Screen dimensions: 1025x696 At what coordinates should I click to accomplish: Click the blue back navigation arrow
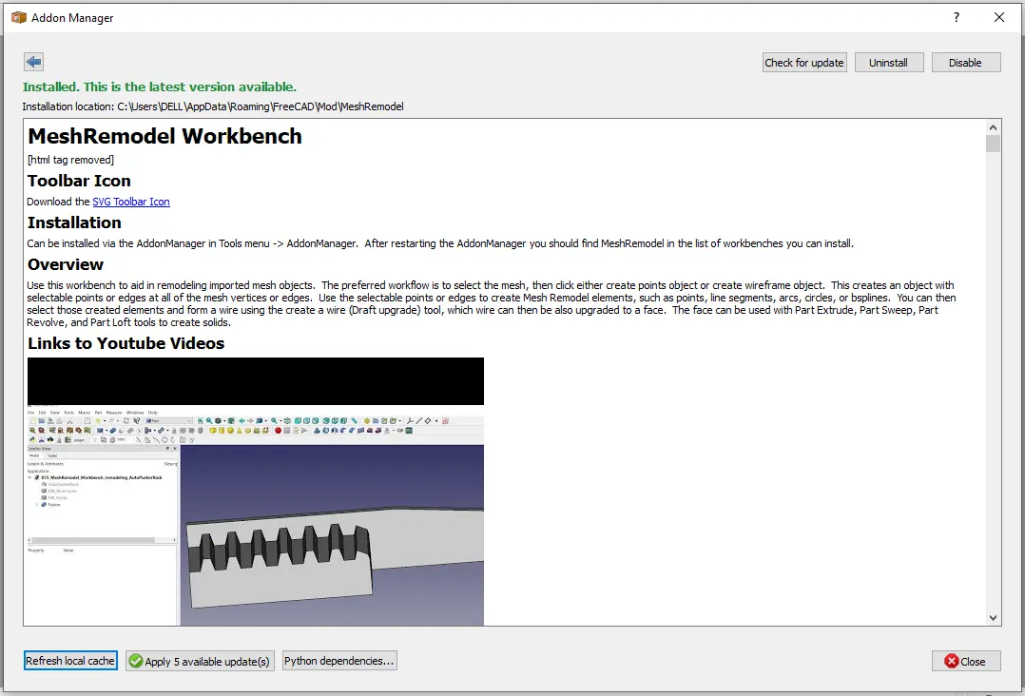[33, 61]
